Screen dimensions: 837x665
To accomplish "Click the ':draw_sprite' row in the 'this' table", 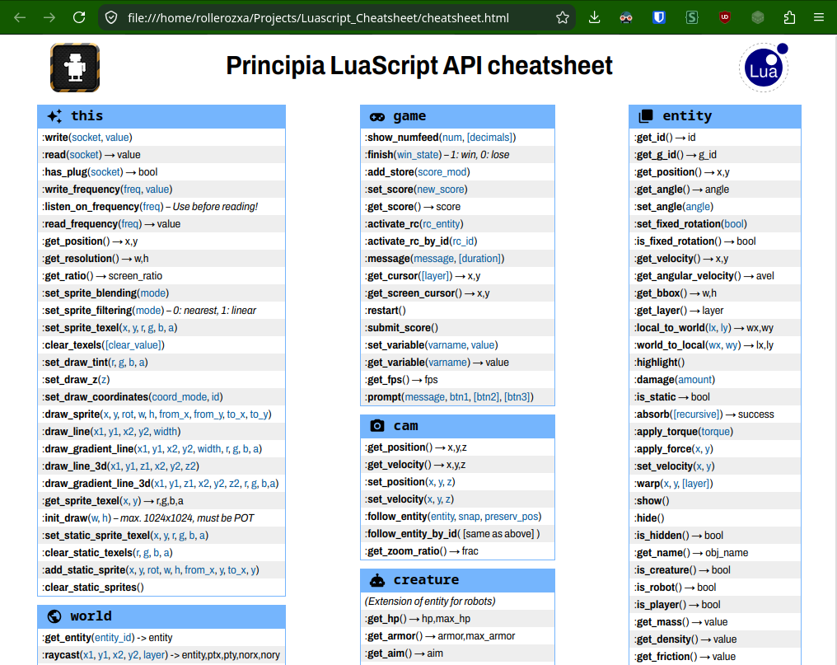I will 161,414.
